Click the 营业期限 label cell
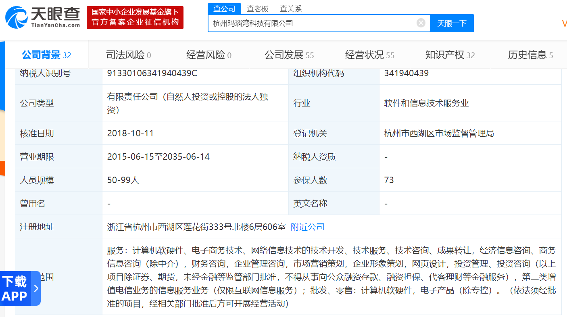567x317 pixels. click(x=59, y=156)
